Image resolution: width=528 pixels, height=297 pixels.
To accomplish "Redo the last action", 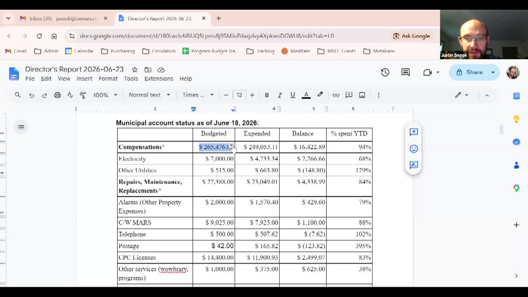I will pos(44,95).
